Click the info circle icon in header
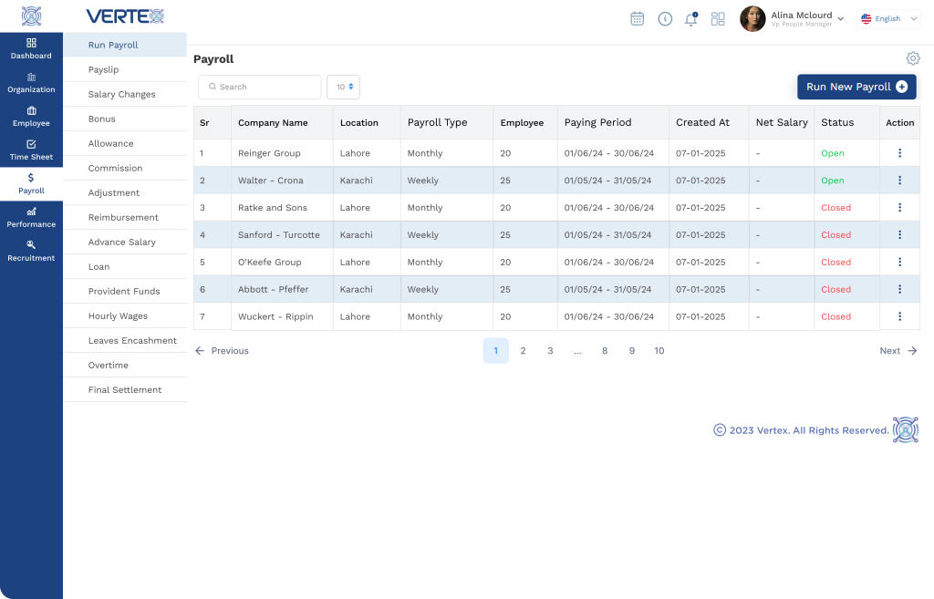 tap(665, 19)
